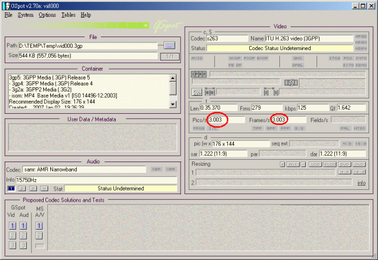Viewport: 378px width, 260px height.
Task: Click the NVOP indicator tag
Action: point(235,58)
